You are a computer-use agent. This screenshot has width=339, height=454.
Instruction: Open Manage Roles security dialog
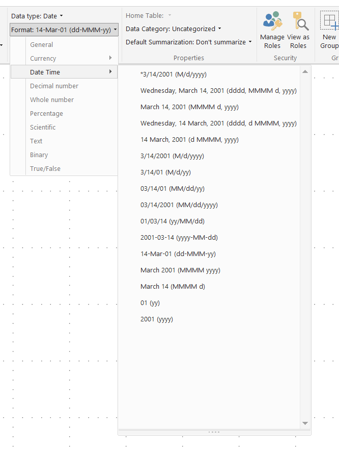tap(272, 31)
